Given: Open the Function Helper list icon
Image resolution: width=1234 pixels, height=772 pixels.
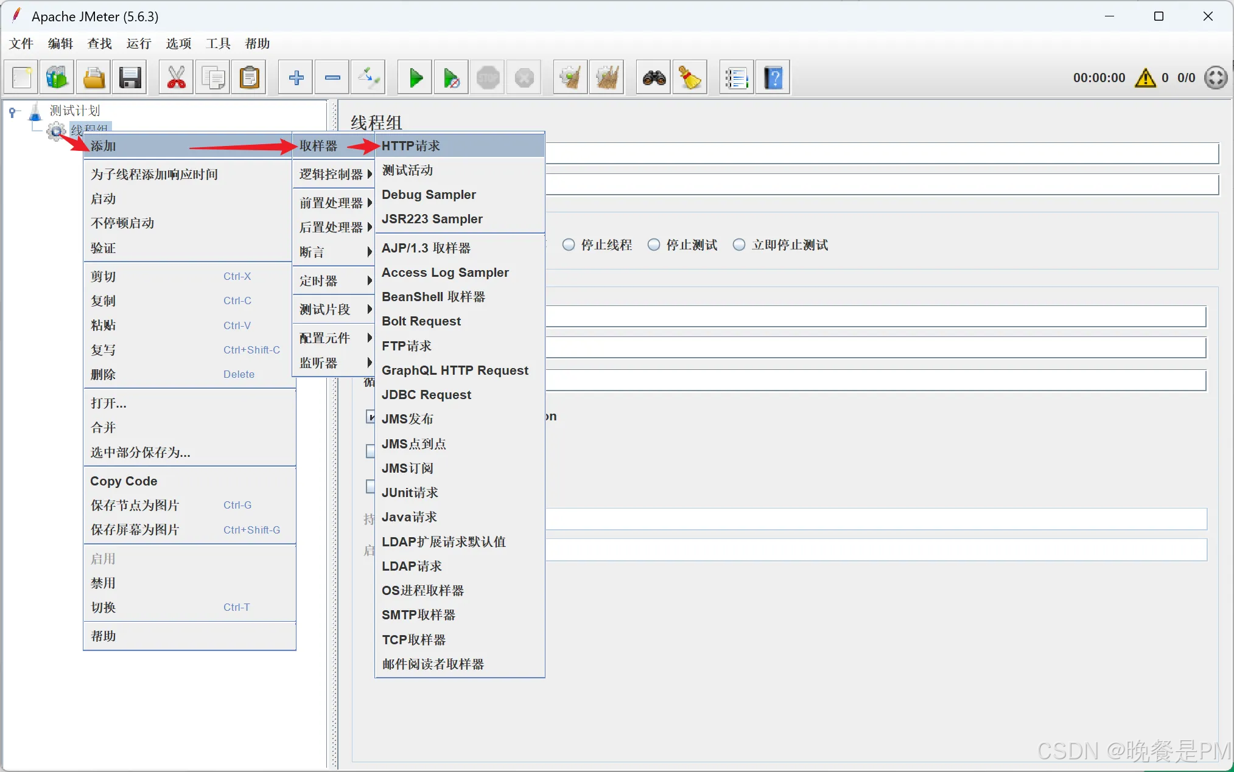Looking at the screenshot, I should click(x=737, y=77).
